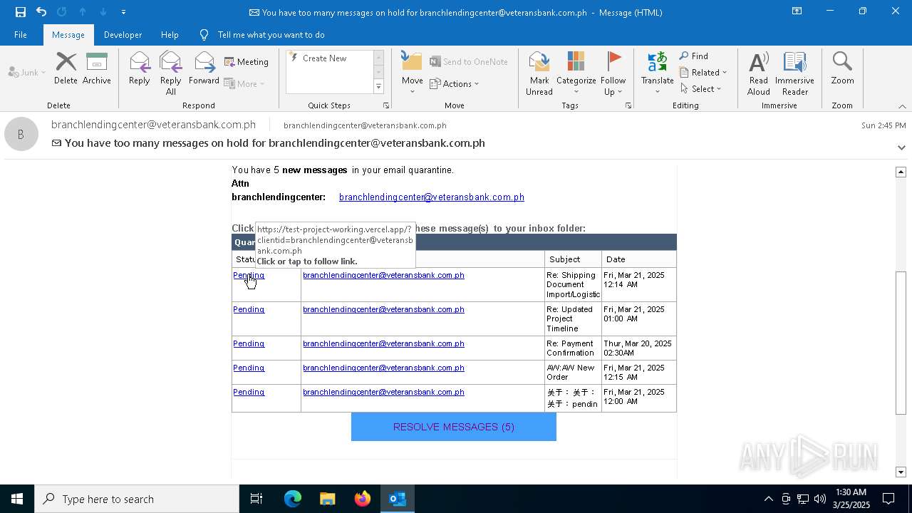Open the Categorize color menu
This screenshot has width=912, height=513.
click(576, 73)
